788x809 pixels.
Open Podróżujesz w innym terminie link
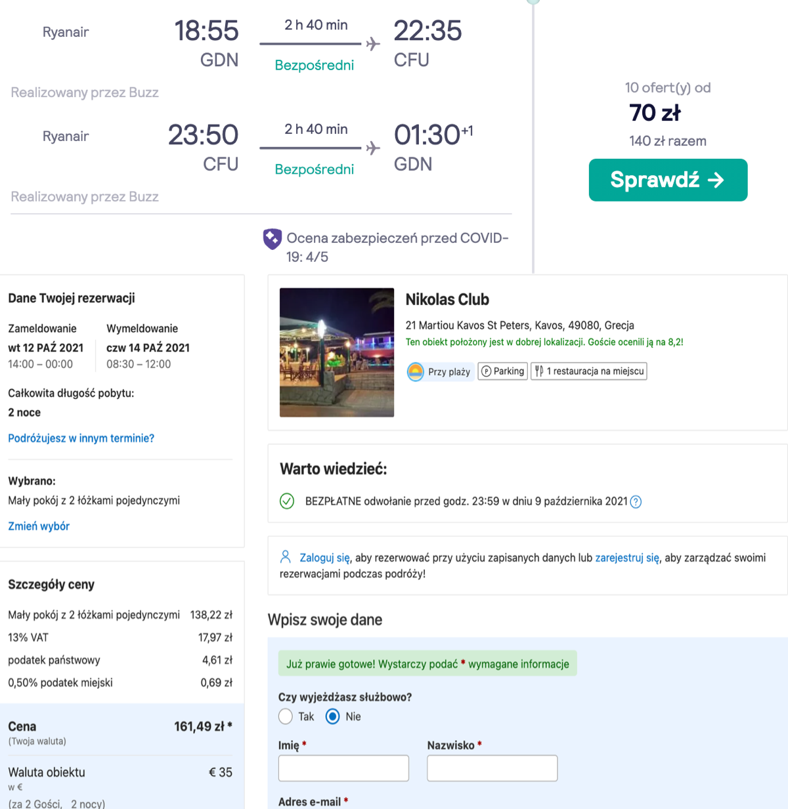pyautogui.click(x=81, y=438)
